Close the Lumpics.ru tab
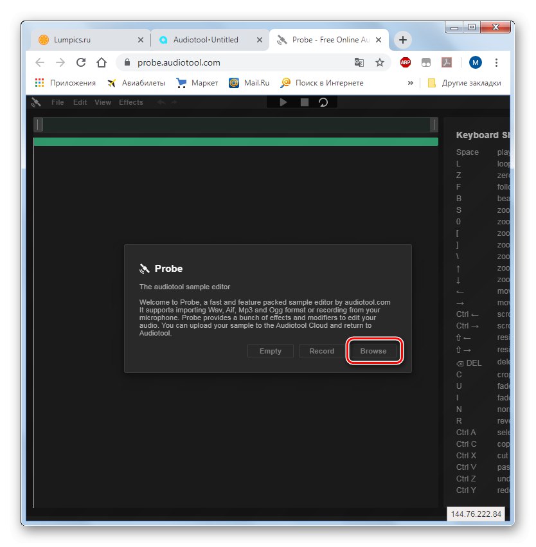Screen dimensions: 536x547 tap(141, 40)
